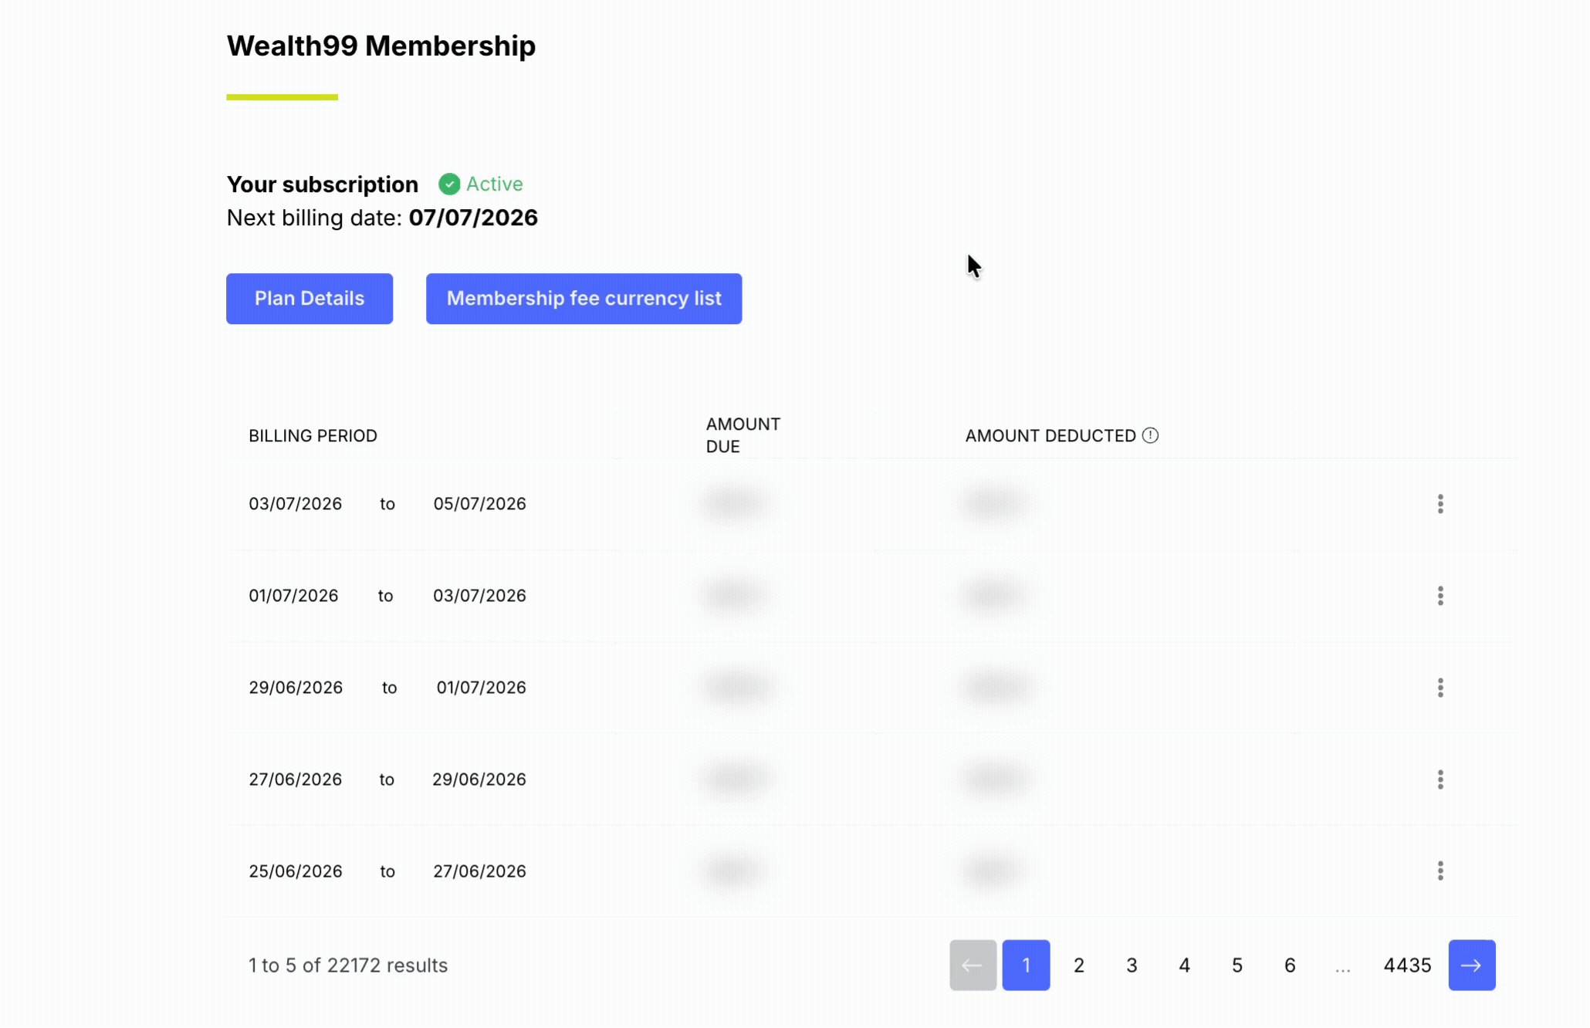
Task: Click the Wealth99 Membership heading
Action: point(381,46)
